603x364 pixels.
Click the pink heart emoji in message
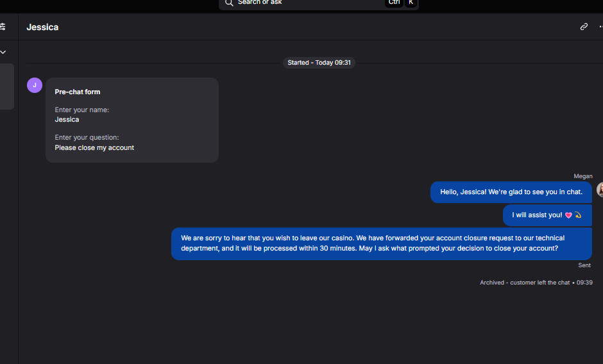[x=568, y=215]
